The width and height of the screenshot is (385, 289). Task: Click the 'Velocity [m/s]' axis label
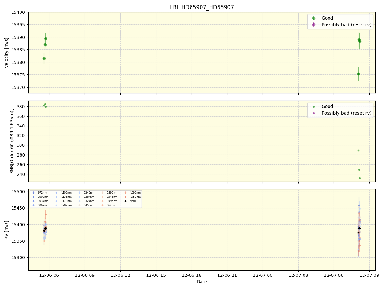coord(7,53)
